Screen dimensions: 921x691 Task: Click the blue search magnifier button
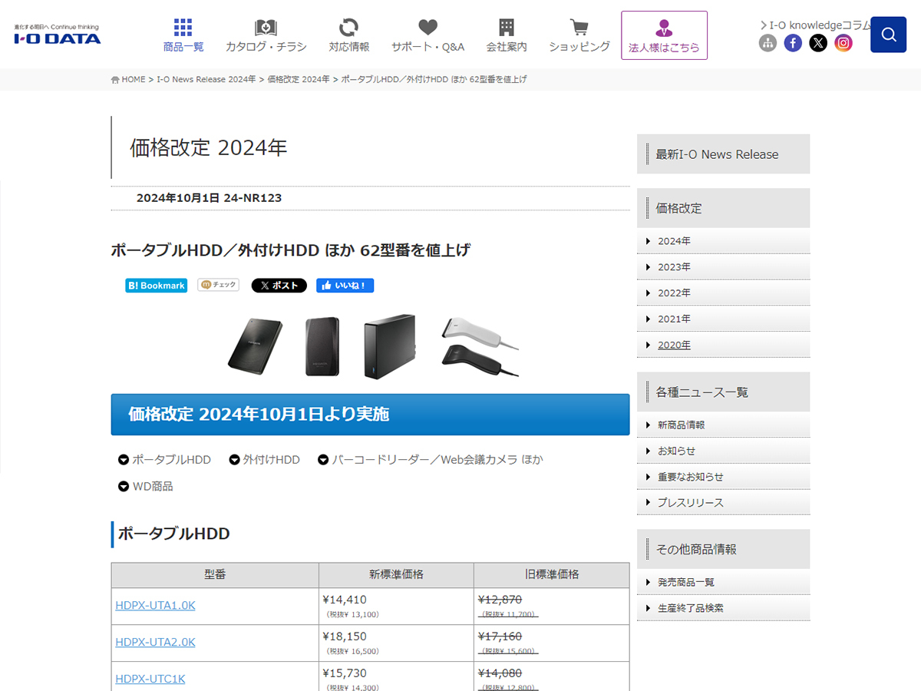(x=888, y=35)
